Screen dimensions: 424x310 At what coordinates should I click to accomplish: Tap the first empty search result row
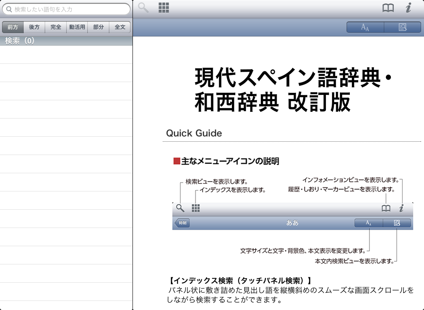click(66, 54)
